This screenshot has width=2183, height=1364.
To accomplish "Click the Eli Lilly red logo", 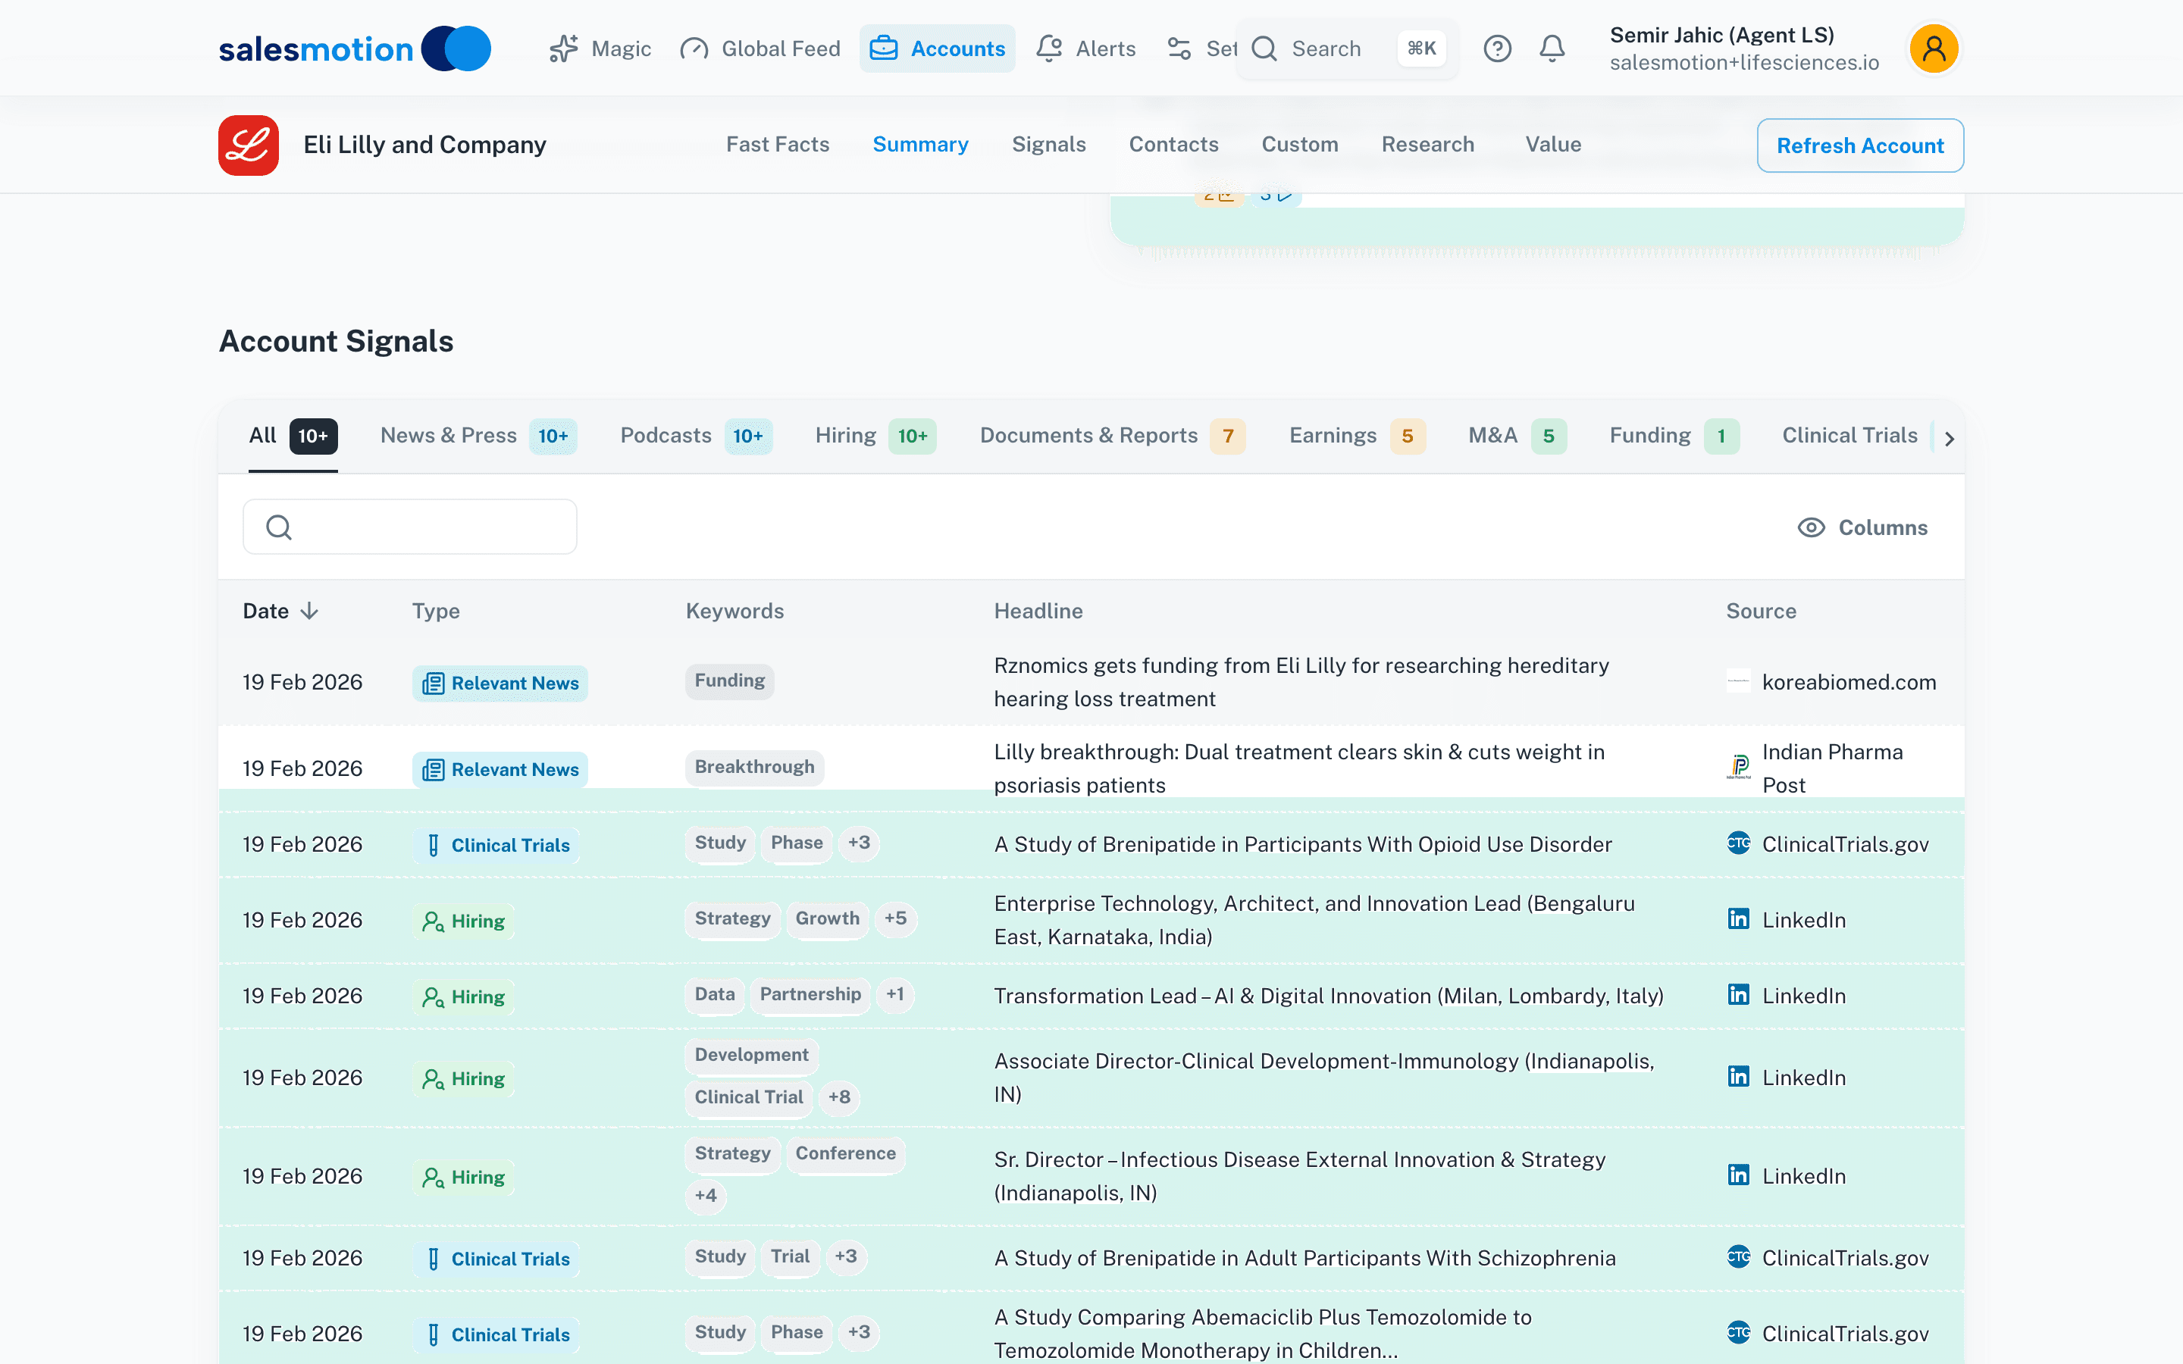I will click(248, 145).
